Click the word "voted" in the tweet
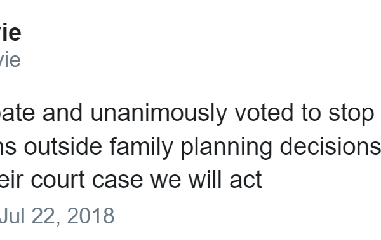 pyautogui.click(x=264, y=113)
